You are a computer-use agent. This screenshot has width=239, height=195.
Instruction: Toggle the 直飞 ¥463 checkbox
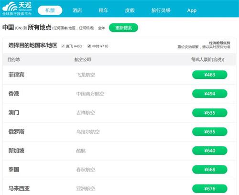[x=63, y=46]
